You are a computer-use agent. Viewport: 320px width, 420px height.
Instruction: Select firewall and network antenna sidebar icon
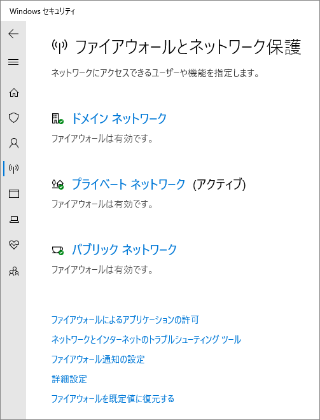pos(13,169)
